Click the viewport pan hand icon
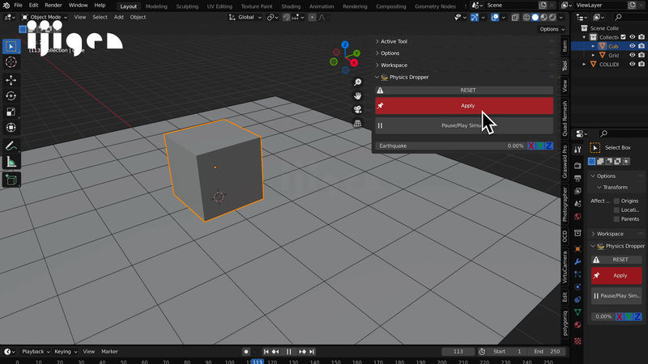Screen dimensions: 648x364 [357, 95]
